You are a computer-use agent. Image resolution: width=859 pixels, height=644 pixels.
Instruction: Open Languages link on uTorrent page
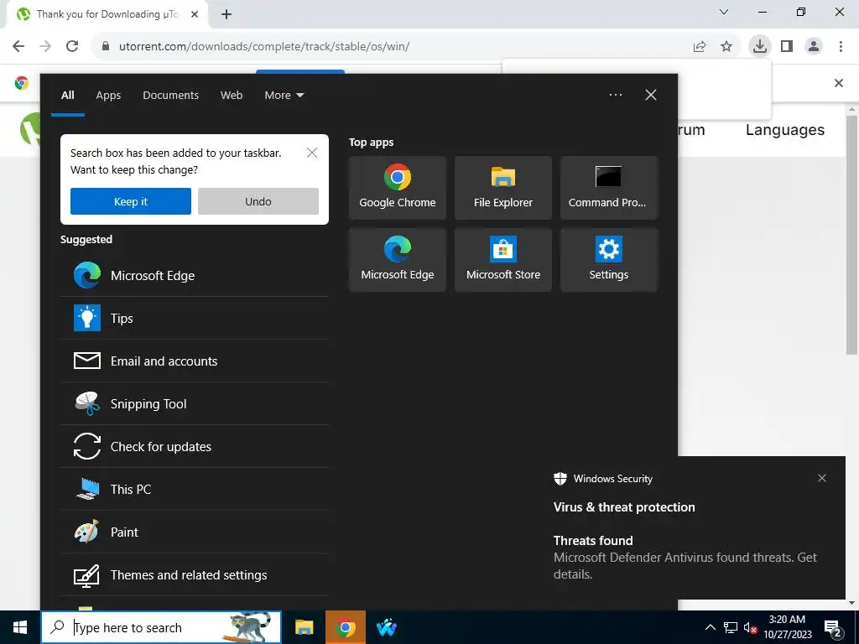tap(784, 130)
